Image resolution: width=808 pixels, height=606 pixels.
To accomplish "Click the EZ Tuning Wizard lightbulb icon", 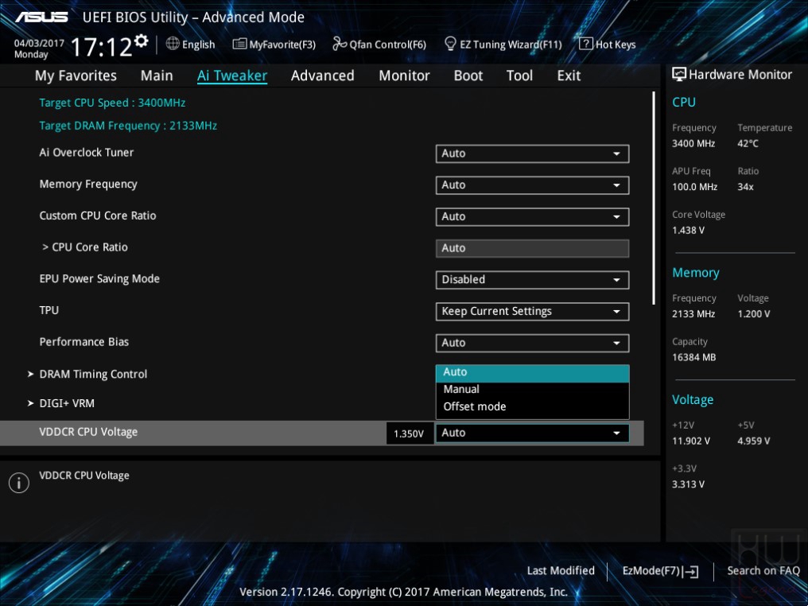I will [x=450, y=44].
